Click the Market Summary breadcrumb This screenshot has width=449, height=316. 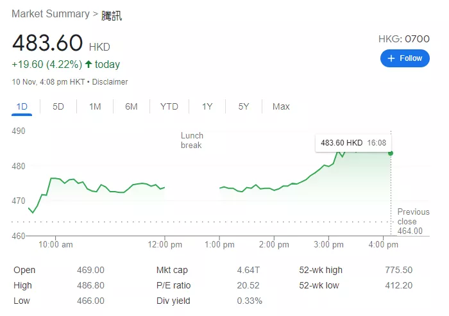coord(50,14)
